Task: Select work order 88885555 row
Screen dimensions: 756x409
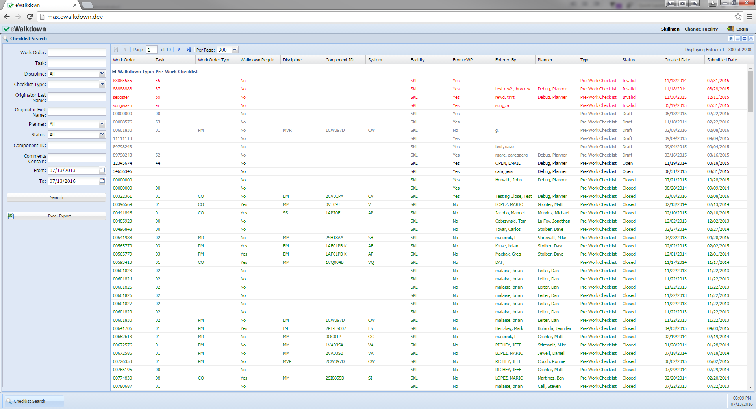Action: [429, 81]
